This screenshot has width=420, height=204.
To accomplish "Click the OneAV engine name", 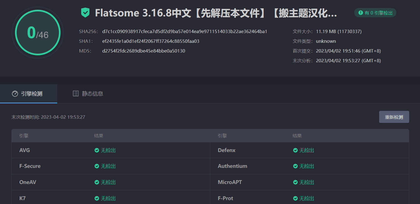I will [28, 182].
